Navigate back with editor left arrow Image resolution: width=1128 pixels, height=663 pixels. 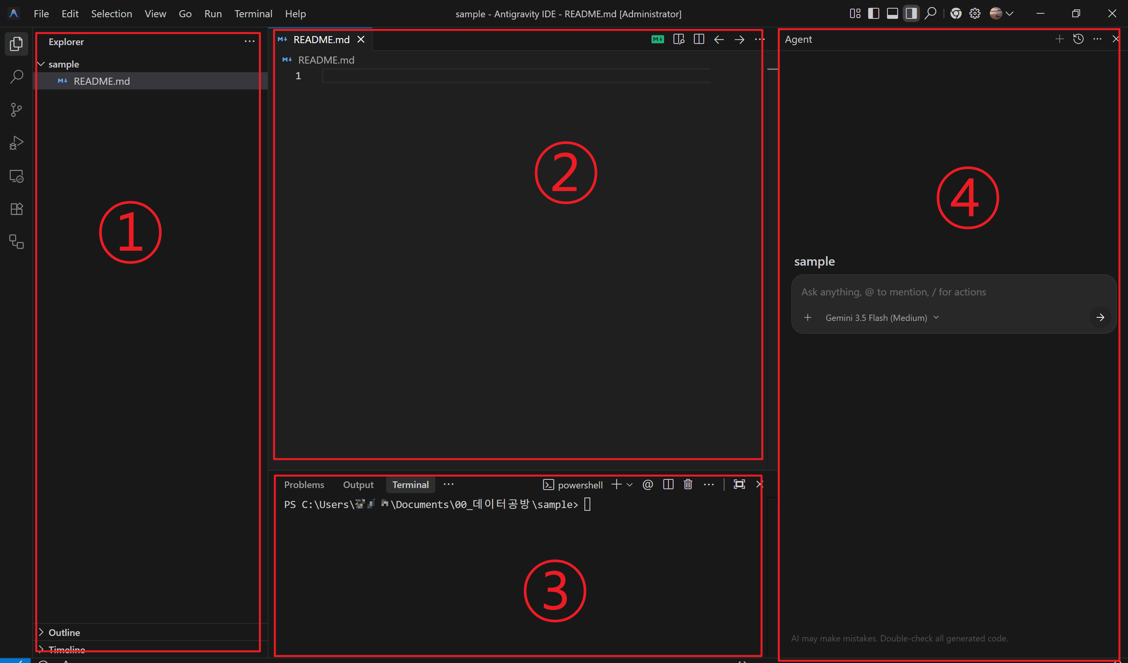point(719,39)
